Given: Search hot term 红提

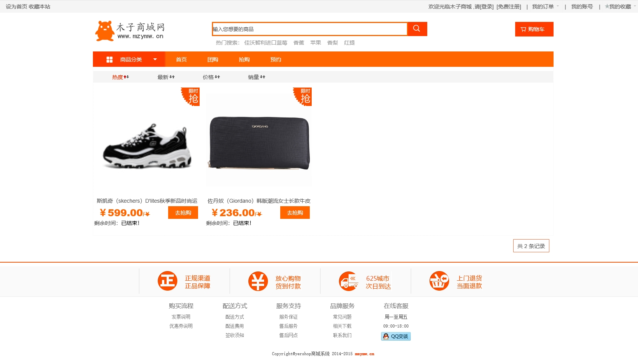Looking at the screenshot, I should click(349, 43).
